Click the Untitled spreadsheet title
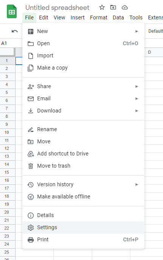 coord(57,8)
